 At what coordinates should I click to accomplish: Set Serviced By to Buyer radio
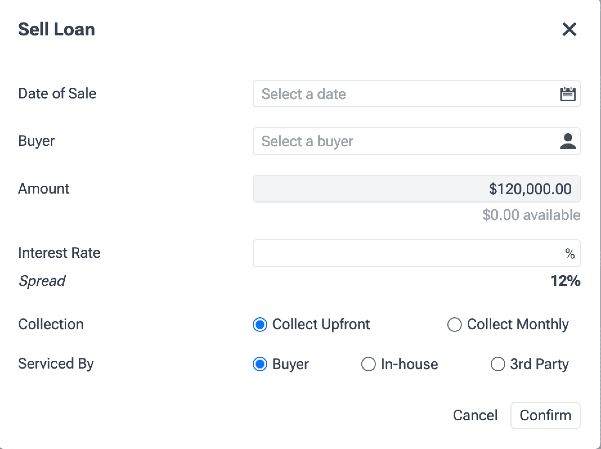tap(260, 364)
